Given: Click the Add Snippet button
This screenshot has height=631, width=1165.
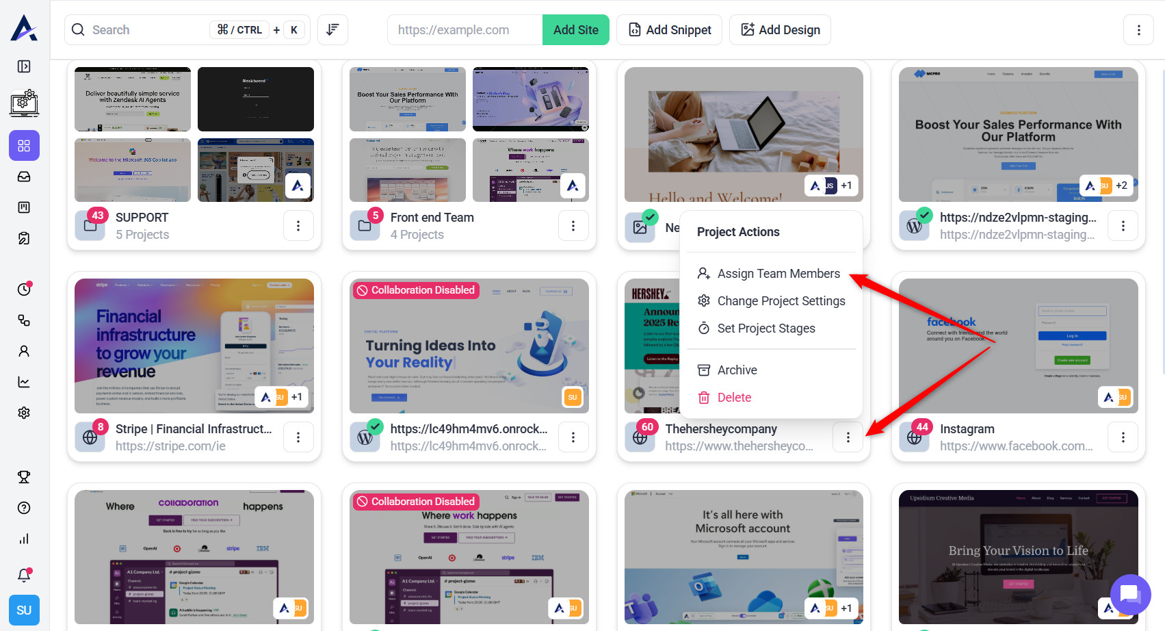Looking at the screenshot, I should [670, 30].
